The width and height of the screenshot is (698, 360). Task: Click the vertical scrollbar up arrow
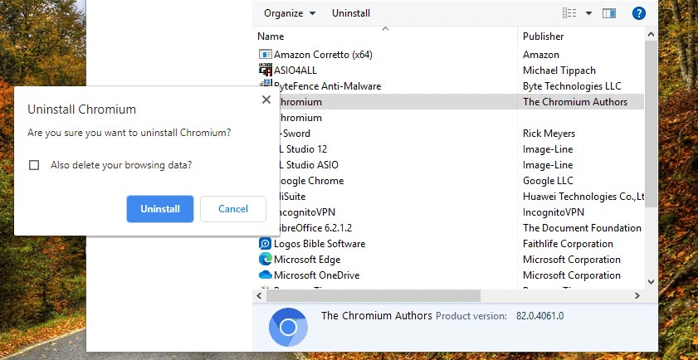[651, 34]
